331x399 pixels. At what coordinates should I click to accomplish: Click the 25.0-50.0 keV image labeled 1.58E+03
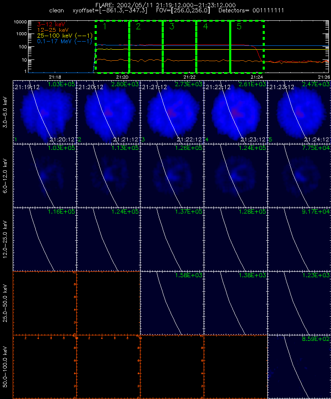[x=172, y=303]
